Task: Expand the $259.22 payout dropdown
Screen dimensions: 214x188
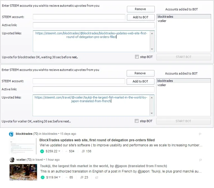Action: click(x=59, y=151)
